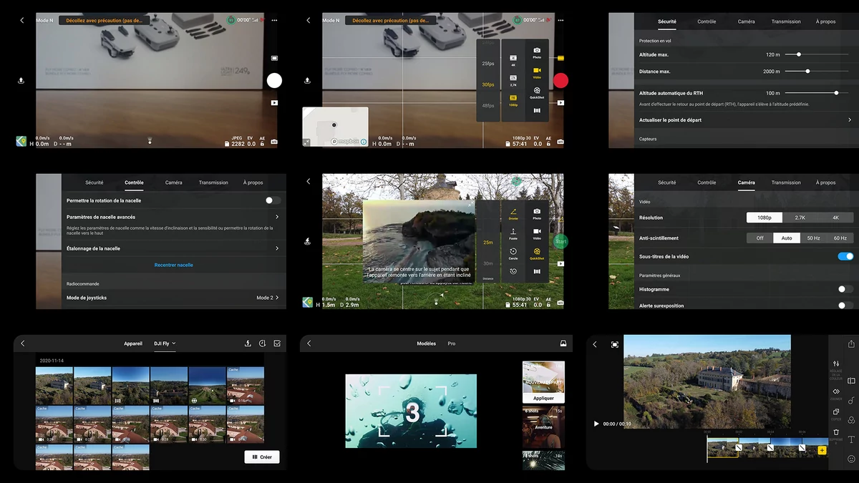Set Résolution to 1080p
Viewport: 859px width, 483px height.
[x=765, y=218]
